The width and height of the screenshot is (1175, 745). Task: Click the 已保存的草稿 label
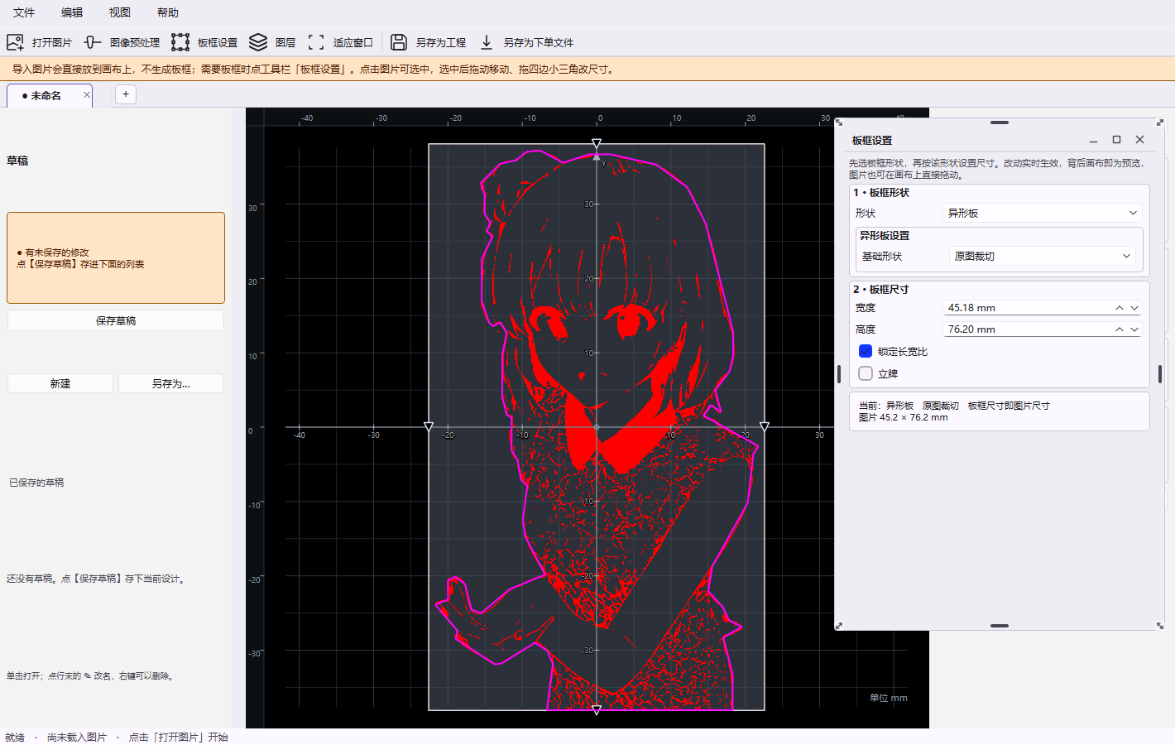point(36,483)
